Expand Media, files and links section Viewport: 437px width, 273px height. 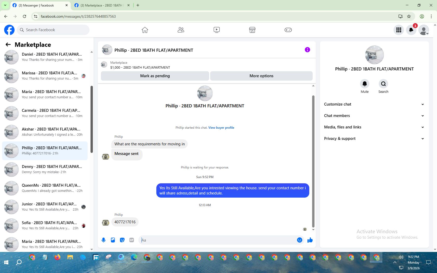(374, 127)
